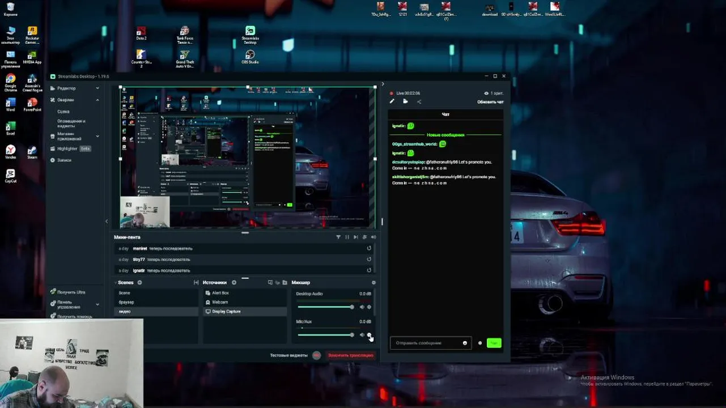Select the Display Capture source
The width and height of the screenshot is (726, 408).
pyautogui.click(x=245, y=312)
